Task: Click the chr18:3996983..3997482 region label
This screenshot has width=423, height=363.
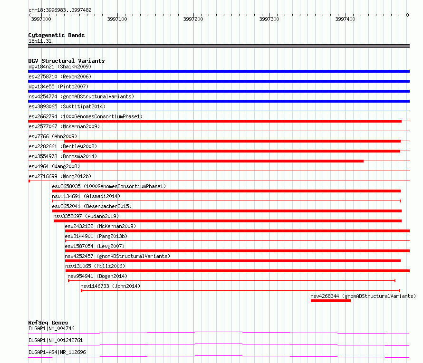Action: 60,10
